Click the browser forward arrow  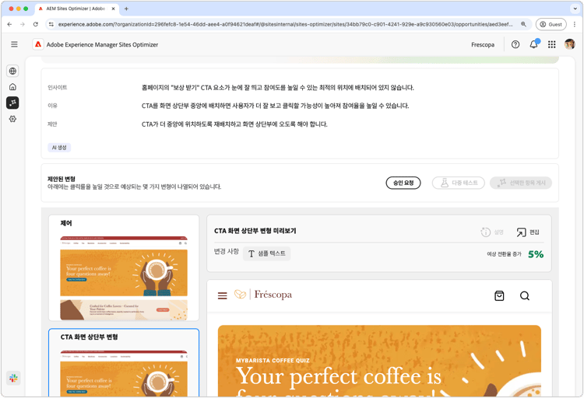coord(23,24)
